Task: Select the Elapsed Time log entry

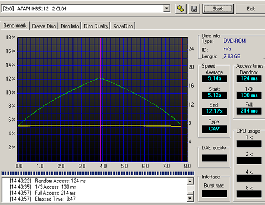Action: coord(43,199)
